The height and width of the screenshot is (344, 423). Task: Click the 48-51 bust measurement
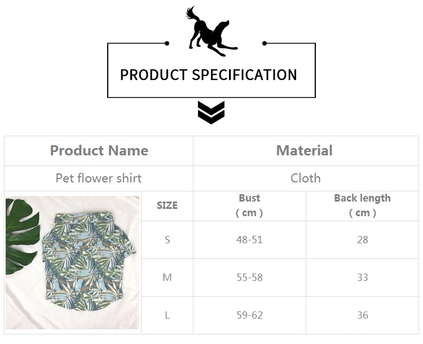pyautogui.click(x=249, y=240)
